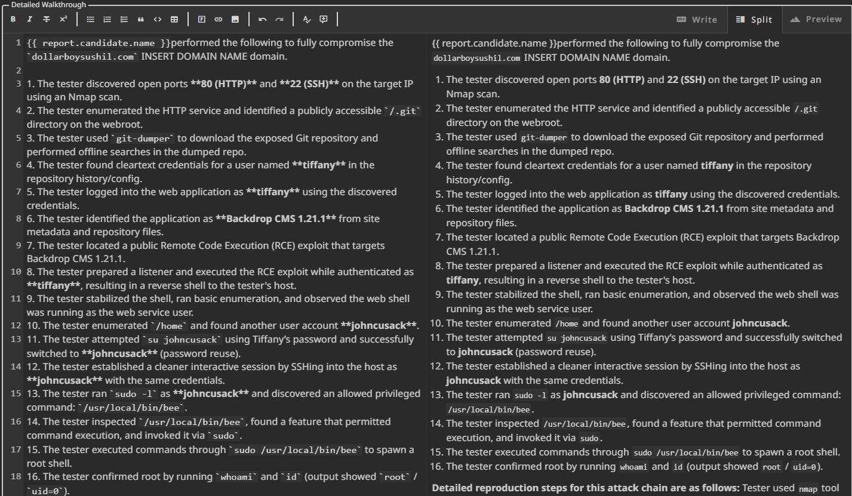Insert a numbered list
The width and height of the screenshot is (852, 496).
click(107, 20)
